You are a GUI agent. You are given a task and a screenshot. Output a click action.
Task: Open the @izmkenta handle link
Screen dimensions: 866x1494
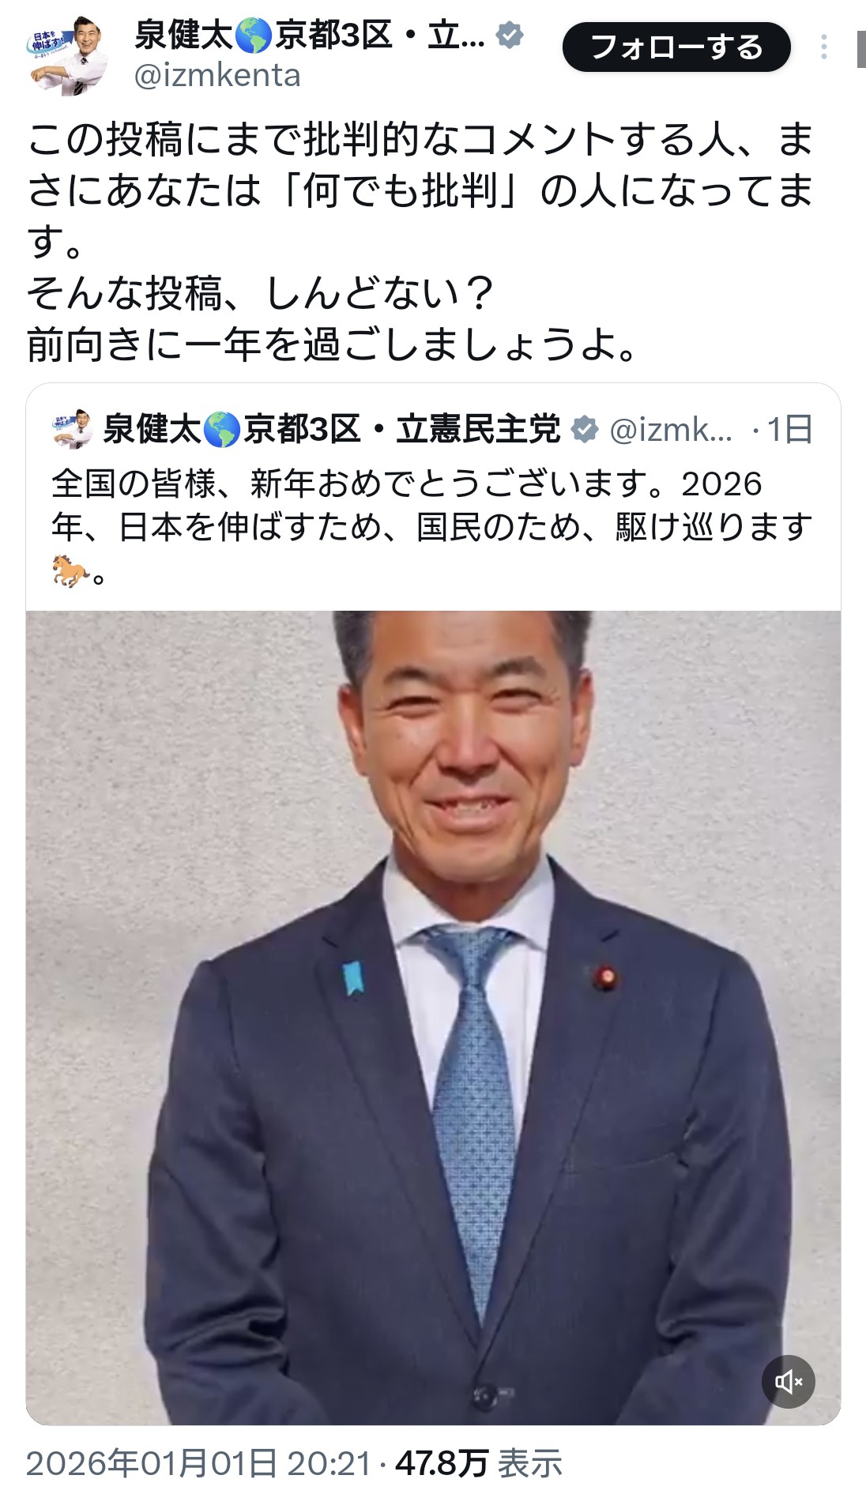click(217, 76)
